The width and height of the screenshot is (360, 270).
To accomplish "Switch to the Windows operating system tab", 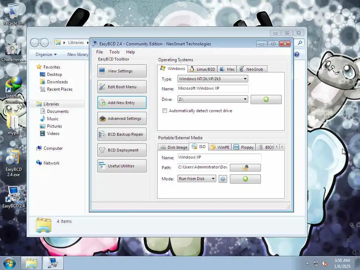I will click(173, 69).
